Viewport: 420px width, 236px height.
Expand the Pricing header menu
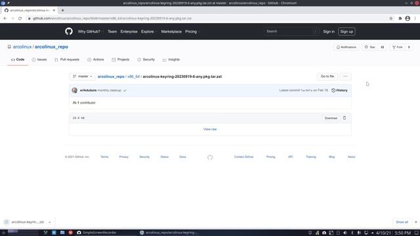(x=192, y=31)
